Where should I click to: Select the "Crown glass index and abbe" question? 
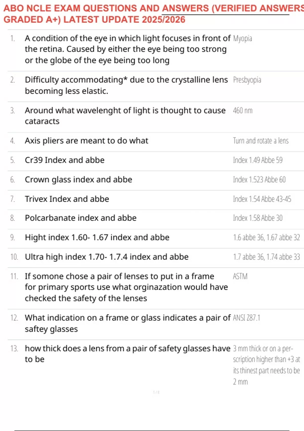pos(79,180)
